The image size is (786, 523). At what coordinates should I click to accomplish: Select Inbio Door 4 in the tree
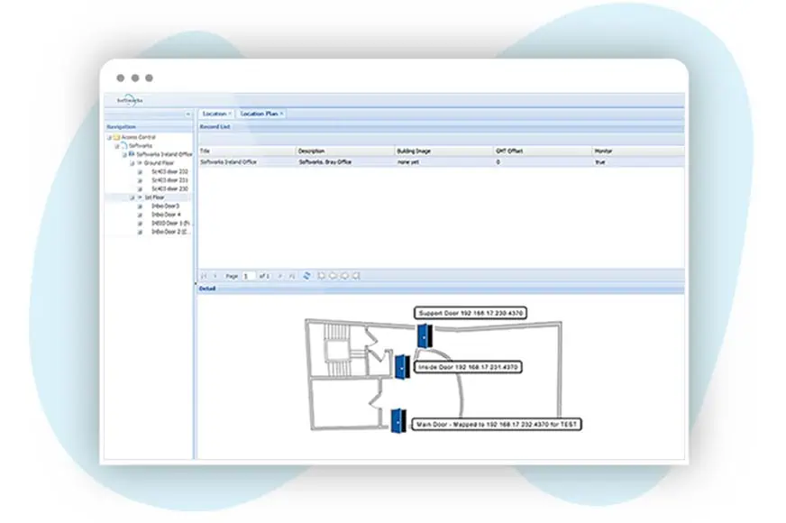coord(167,215)
